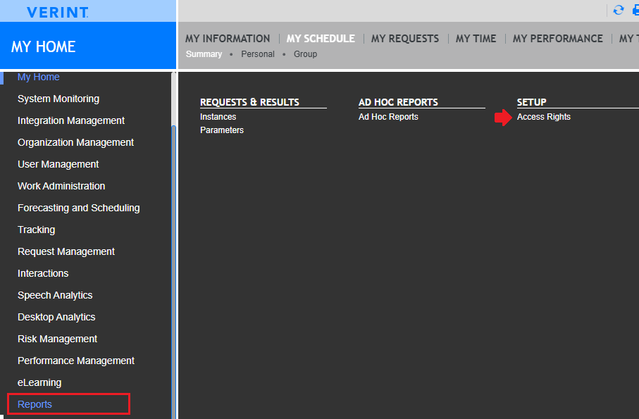
Task: Open Risk Management menu item
Action: click(57, 339)
